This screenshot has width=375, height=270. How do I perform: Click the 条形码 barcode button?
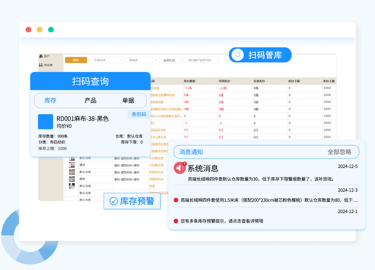[139, 114]
